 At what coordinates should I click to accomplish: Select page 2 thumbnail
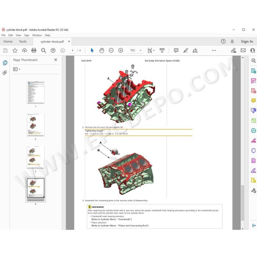(x=36, y=124)
